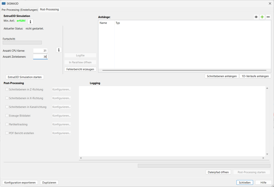
Task: Open Konfigurieren for Schnittebenen in X-Richtung
Action: [x=61, y=98]
